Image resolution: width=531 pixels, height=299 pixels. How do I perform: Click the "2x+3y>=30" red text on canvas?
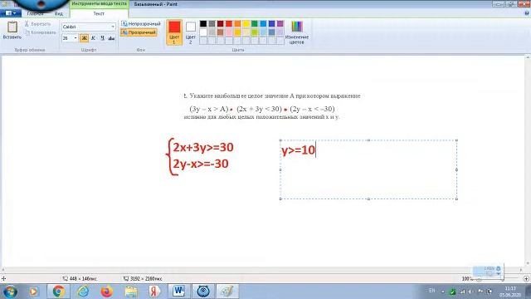point(203,147)
